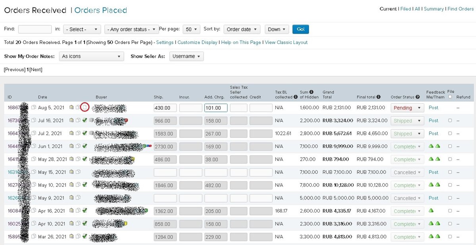Click second feedback triangle in May 28, 2021 row
476x245 pixels.
tap(438, 159)
